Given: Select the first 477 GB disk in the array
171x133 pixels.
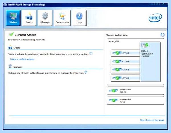Looking at the screenshot, I should click(x=125, y=53).
